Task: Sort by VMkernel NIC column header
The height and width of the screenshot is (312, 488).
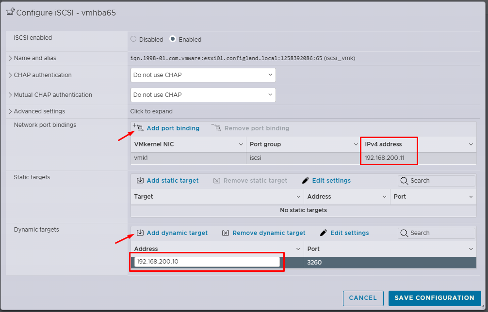Action: click(188, 144)
